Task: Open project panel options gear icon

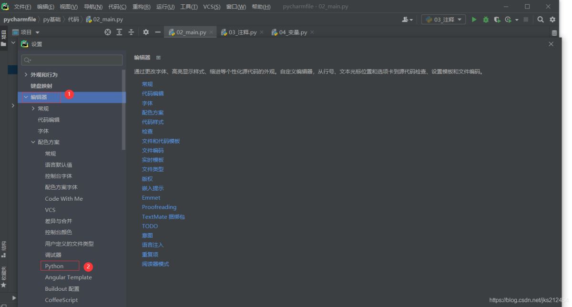Action: (x=146, y=32)
